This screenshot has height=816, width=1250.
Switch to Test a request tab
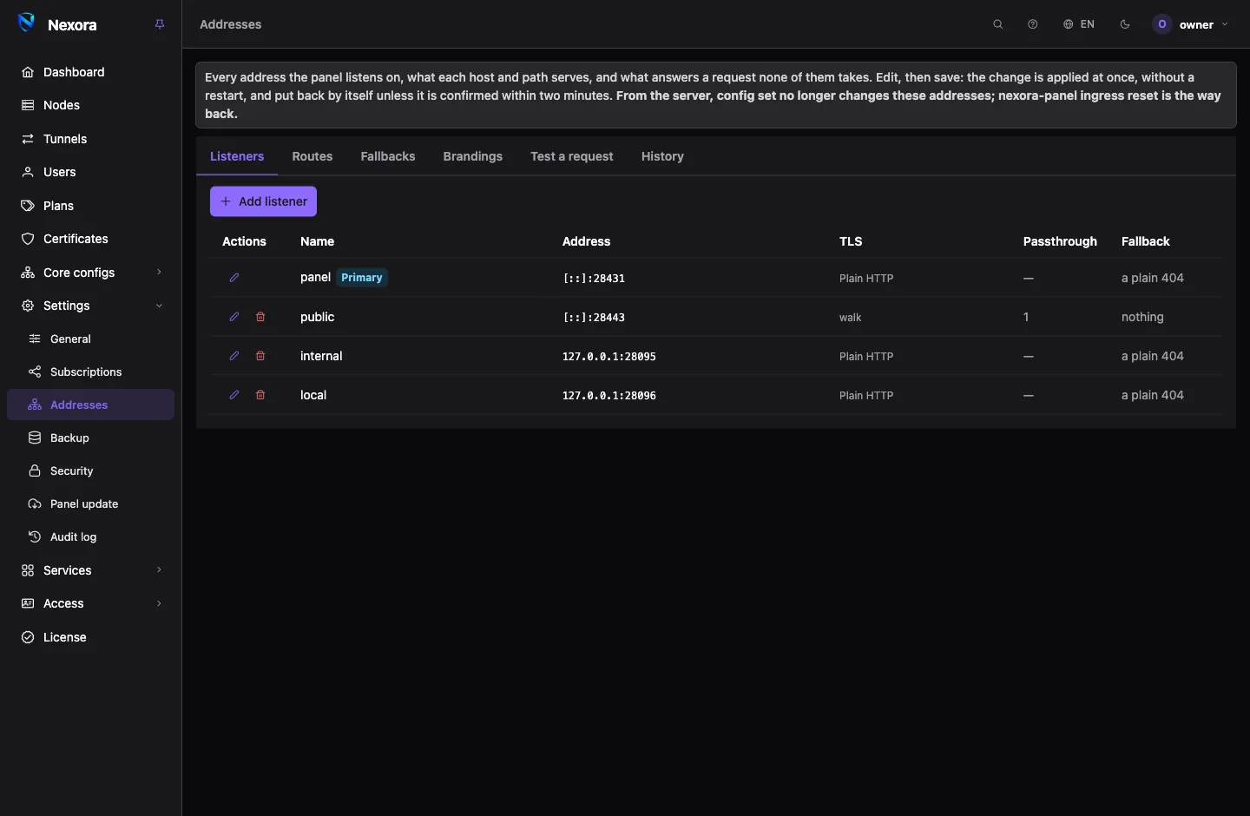pyautogui.click(x=572, y=156)
